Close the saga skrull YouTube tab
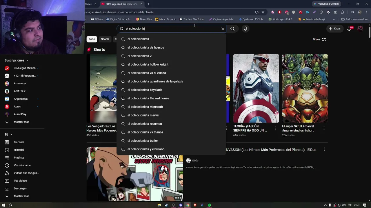 point(141,4)
